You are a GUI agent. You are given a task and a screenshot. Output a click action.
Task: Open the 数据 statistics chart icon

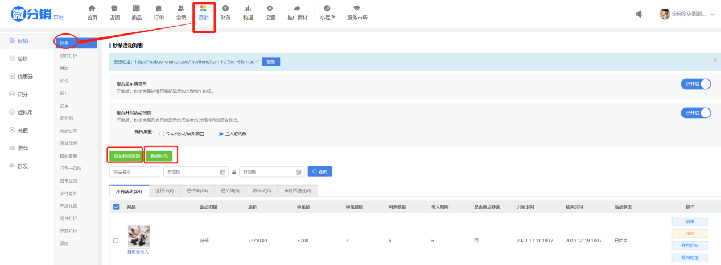click(248, 9)
